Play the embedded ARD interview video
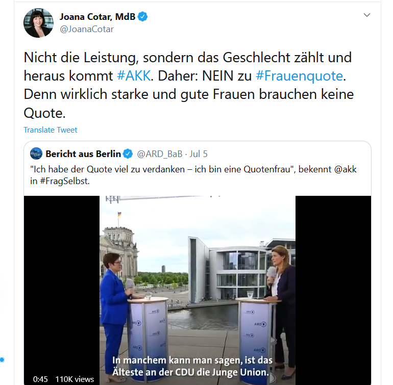 tap(198, 290)
